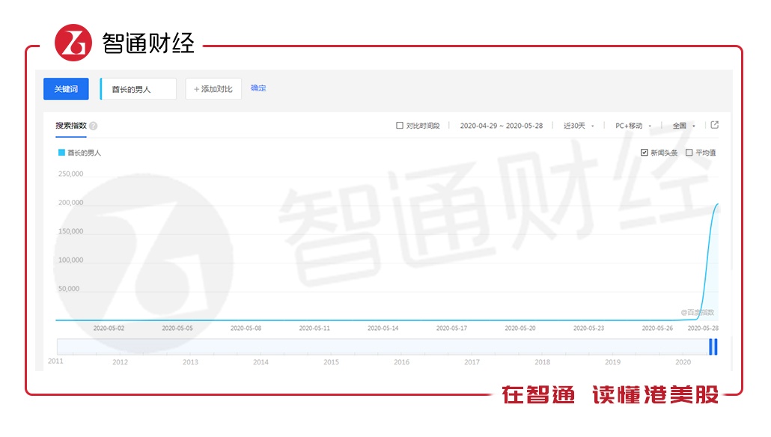Click the 确定 link
Viewport: 771px width, 437px height.
click(258, 88)
